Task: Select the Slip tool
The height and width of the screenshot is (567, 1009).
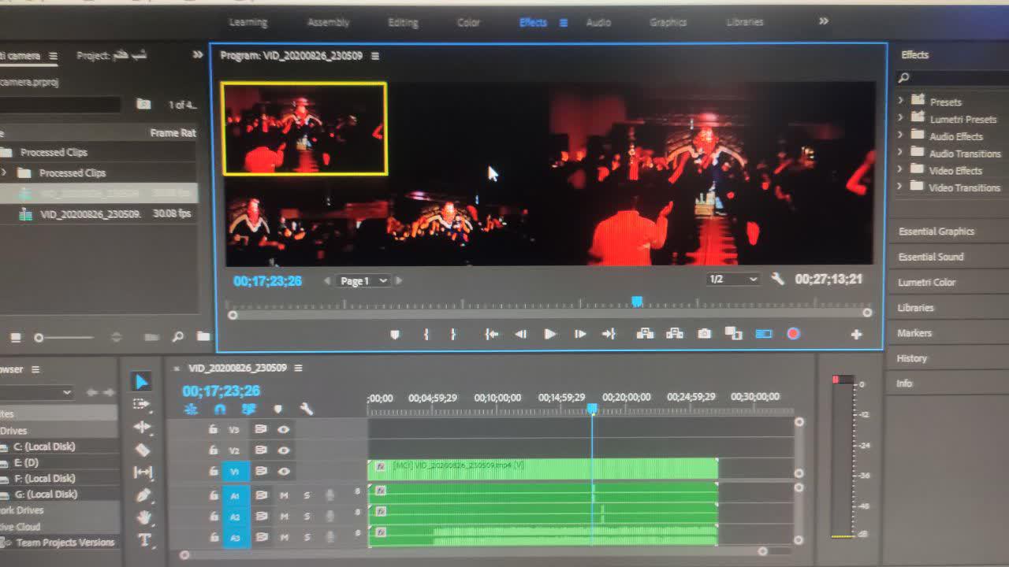Action: pyautogui.click(x=143, y=472)
